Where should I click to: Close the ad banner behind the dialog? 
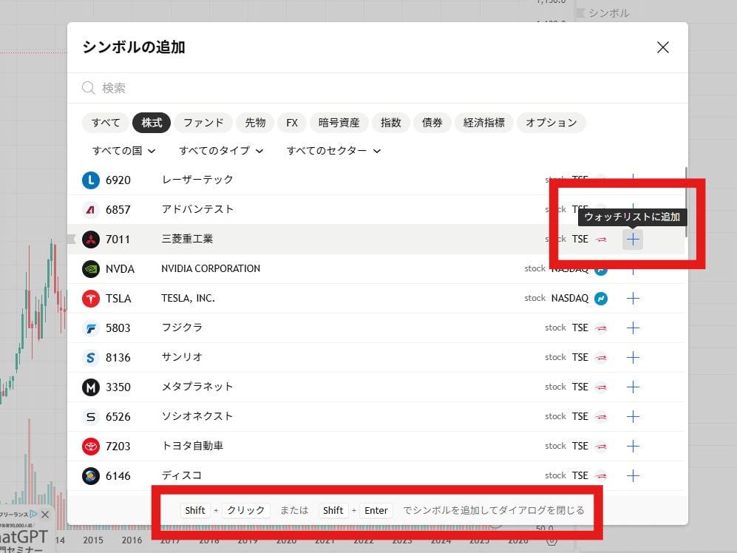(45, 515)
